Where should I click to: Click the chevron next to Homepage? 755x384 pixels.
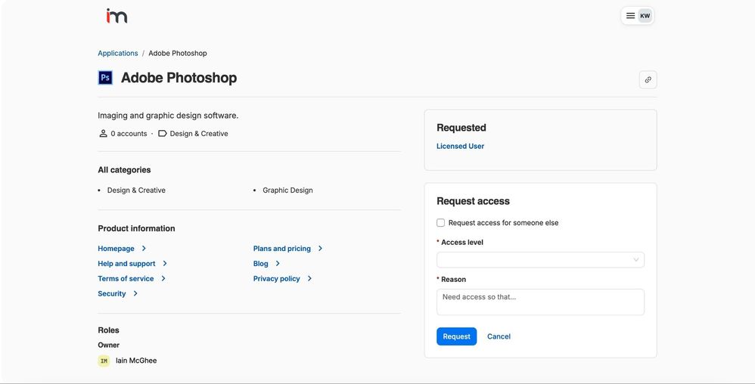pyautogui.click(x=144, y=249)
